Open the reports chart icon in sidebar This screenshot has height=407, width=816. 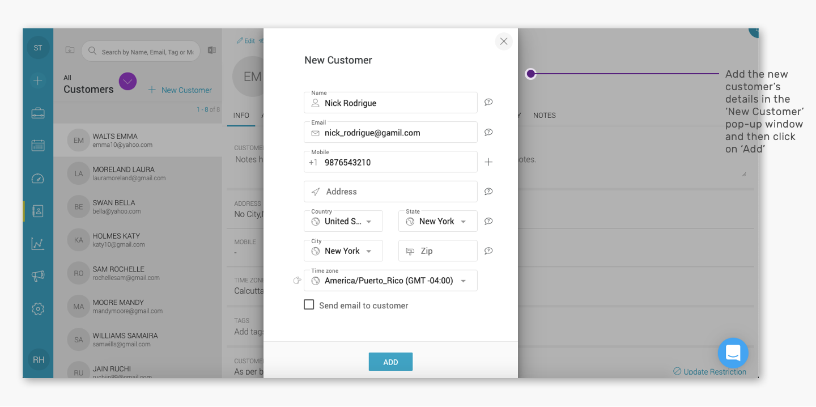[x=38, y=244]
